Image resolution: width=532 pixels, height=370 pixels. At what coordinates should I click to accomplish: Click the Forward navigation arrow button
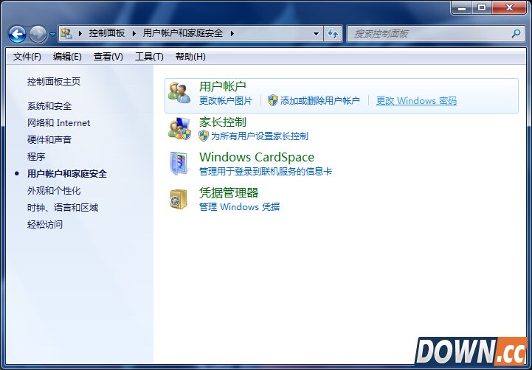tap(38, 34)
